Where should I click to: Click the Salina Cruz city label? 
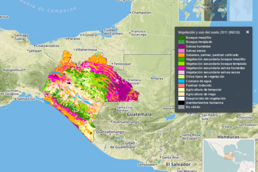[26, 99]
